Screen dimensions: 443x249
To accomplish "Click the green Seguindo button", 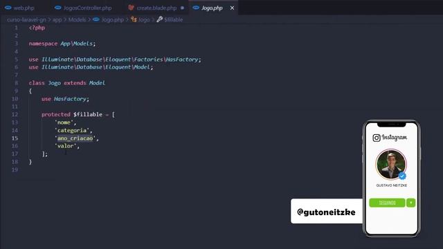I will [x=387, y=203].
